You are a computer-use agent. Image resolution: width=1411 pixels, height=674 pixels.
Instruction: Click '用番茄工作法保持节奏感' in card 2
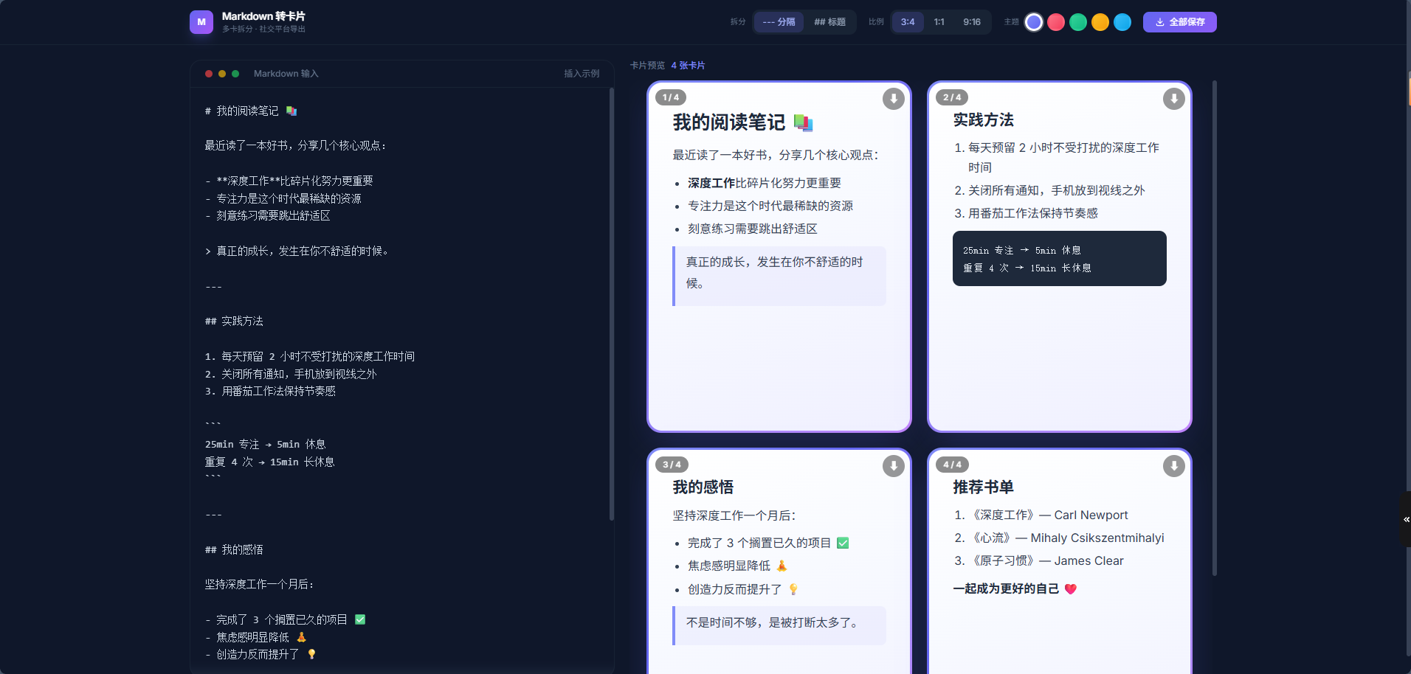pyautogui.click(x=1033, y=213)
